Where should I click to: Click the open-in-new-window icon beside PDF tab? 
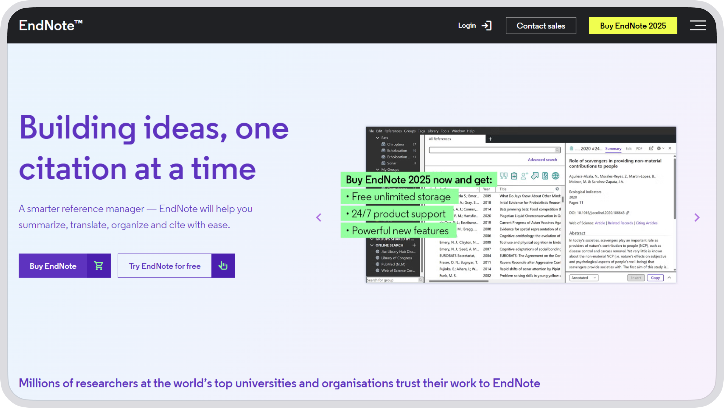[651, 148]
